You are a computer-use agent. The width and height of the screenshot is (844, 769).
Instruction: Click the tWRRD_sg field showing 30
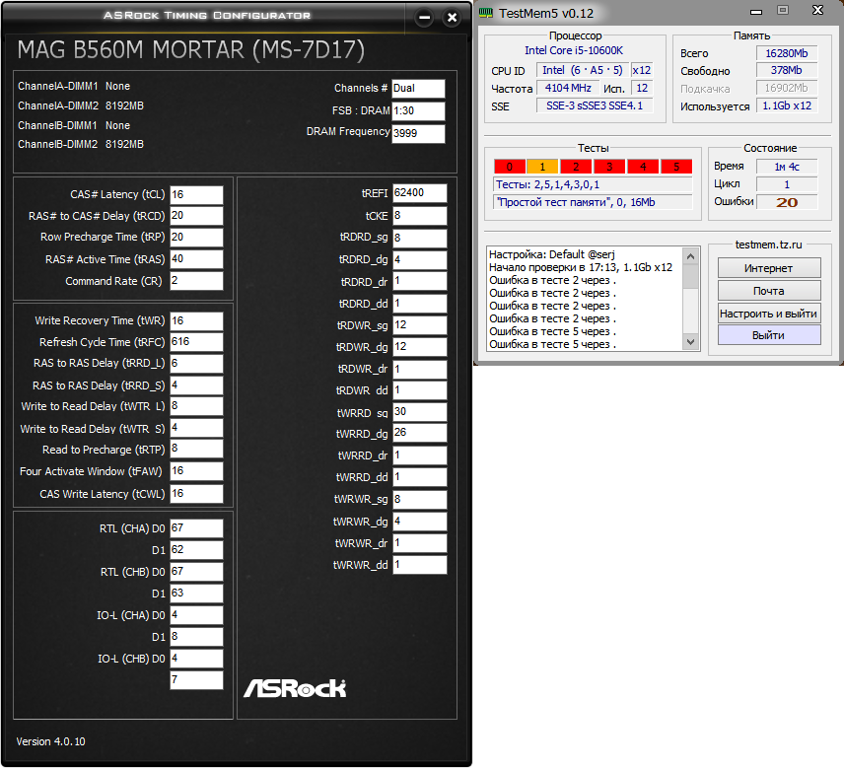pos(419,412)
